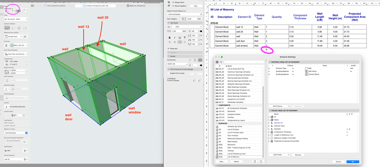Click the search icon in Scheme Settings
This screenshot has height=167, width=380.
click(220, 62)
